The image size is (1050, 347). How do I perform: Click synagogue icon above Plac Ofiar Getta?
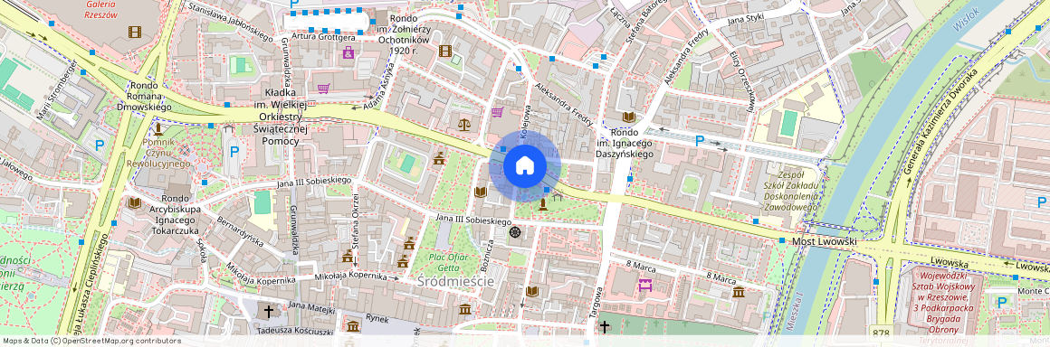408,243
